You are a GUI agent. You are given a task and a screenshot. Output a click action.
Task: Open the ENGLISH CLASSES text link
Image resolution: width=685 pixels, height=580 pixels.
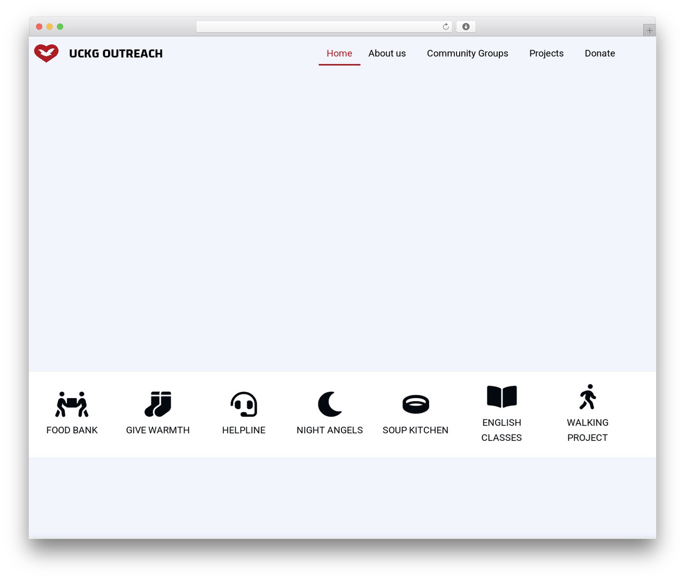click(502, 430)
